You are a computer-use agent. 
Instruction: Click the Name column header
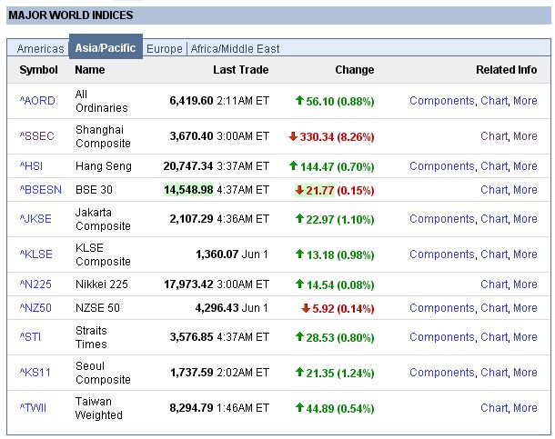pos(90,70)
